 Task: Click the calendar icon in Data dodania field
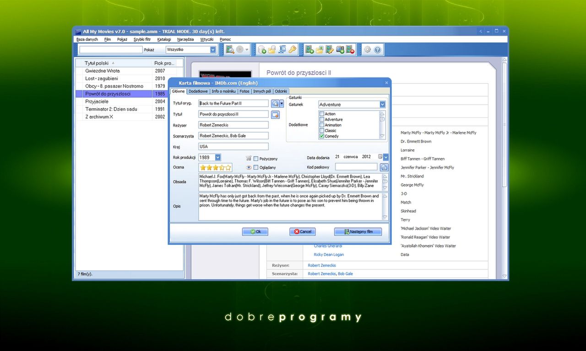[x=380, y=157]
